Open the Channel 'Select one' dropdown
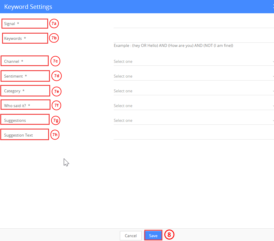This screenshot has height=241, width=274. point(193,61)
